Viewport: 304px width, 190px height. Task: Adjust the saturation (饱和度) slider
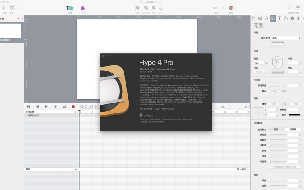click(x=277, y=145)
